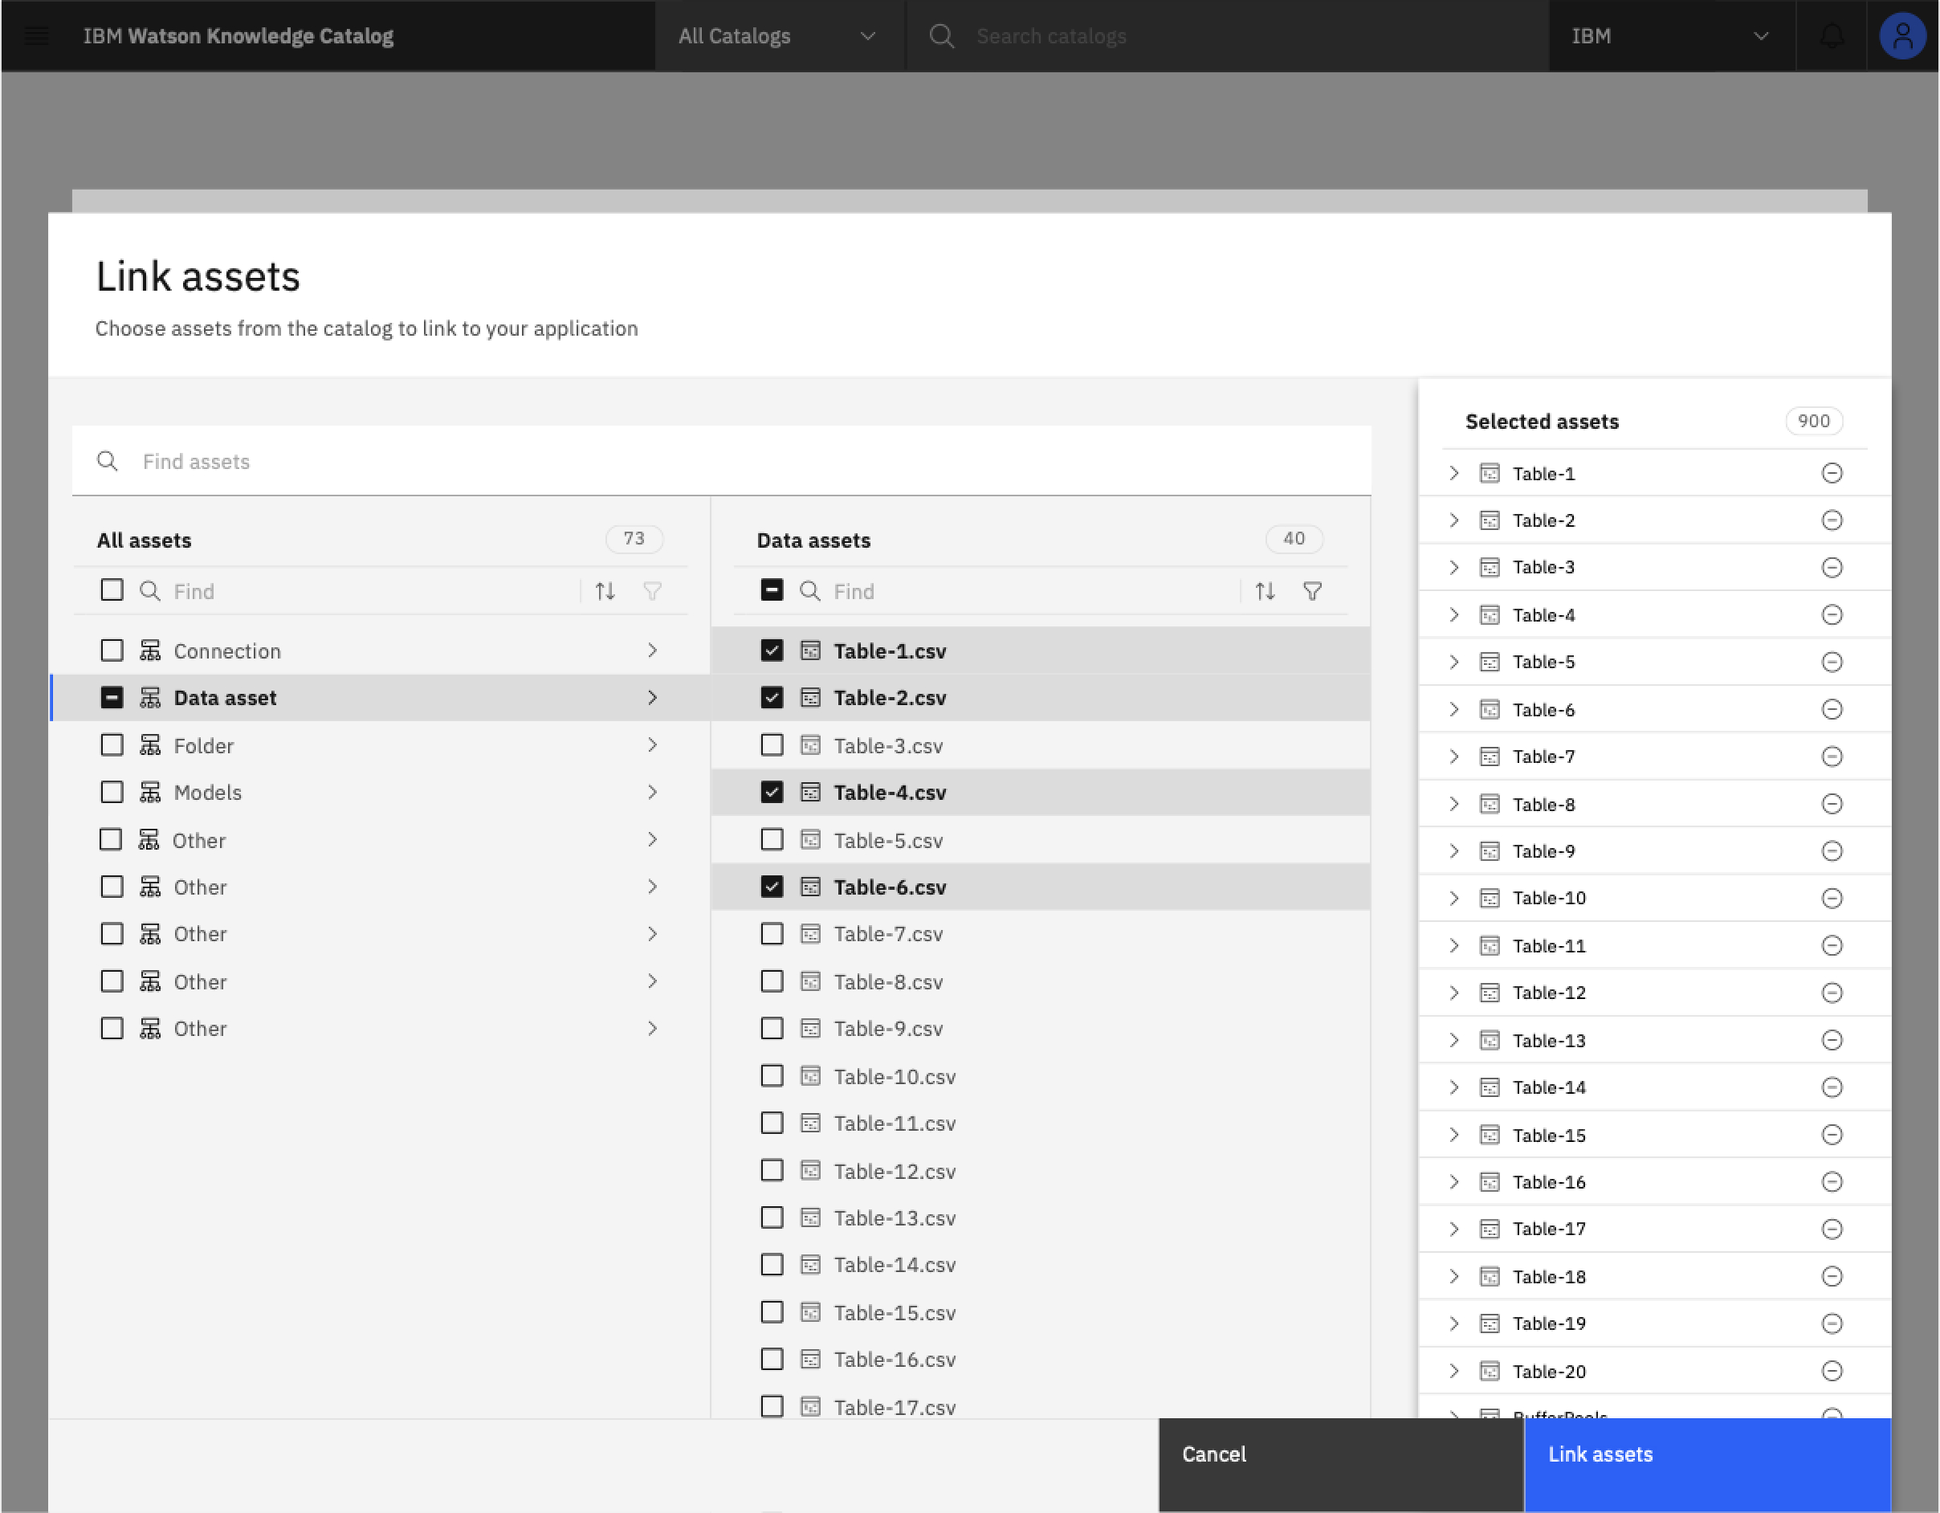Open the All Catalogs dropdown
1940x1513 pixels.
(778, 35)
